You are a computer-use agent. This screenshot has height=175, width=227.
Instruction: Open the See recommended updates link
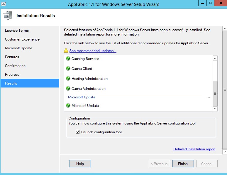point(93,51)
